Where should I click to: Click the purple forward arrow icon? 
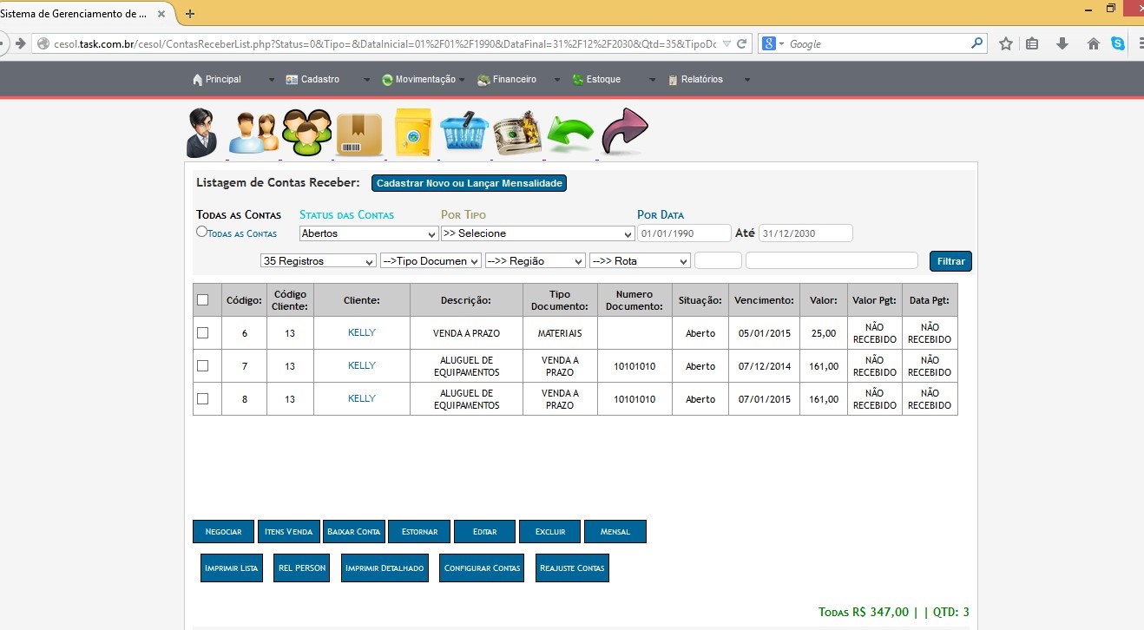pyautogui.click(x=624, y=133)
